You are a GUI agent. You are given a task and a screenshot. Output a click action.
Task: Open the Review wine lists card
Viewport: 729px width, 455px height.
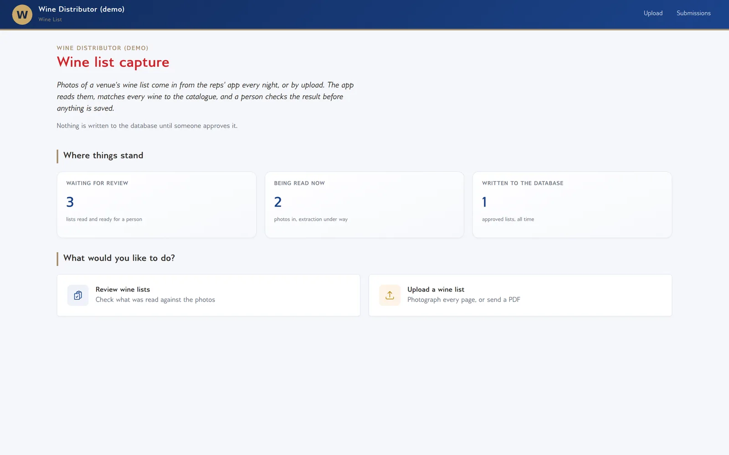coord(209,295)
